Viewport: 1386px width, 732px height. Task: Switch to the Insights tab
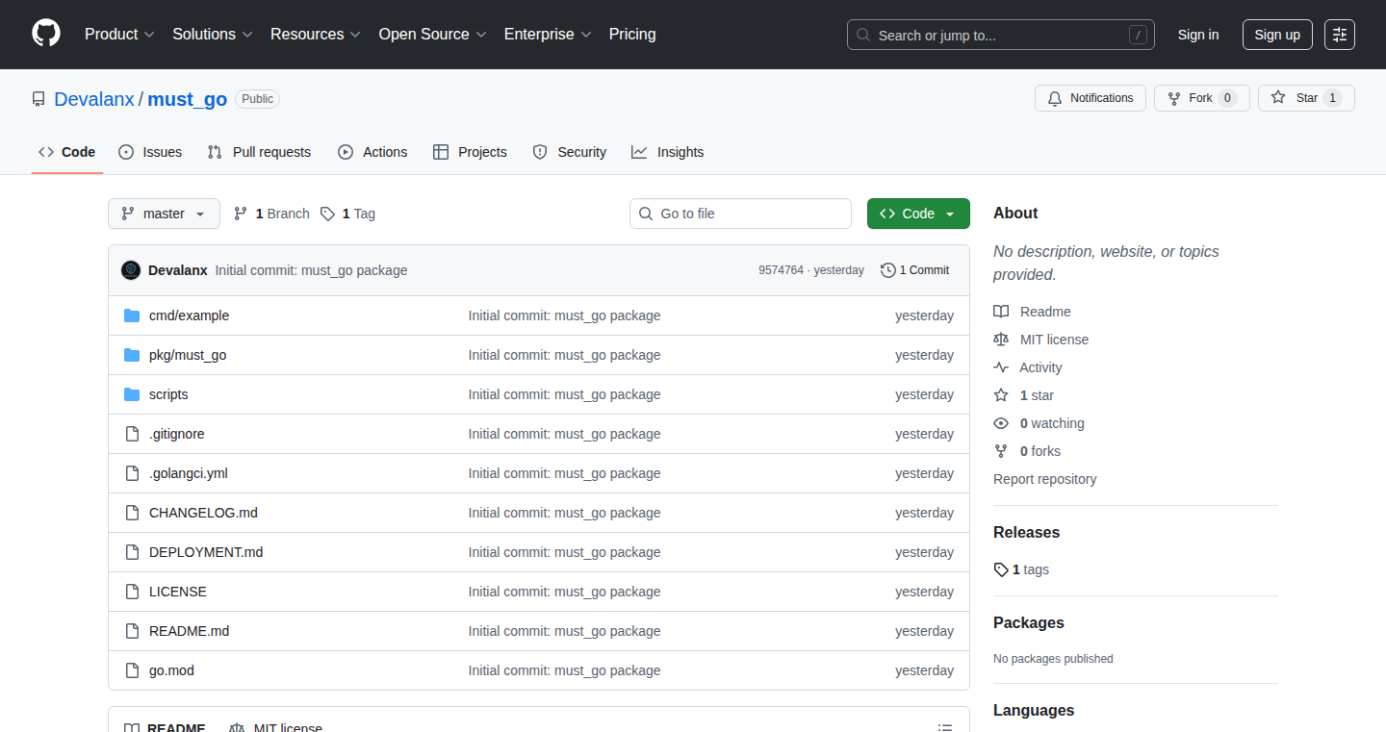pyautogui.click(x=668, y=152)
